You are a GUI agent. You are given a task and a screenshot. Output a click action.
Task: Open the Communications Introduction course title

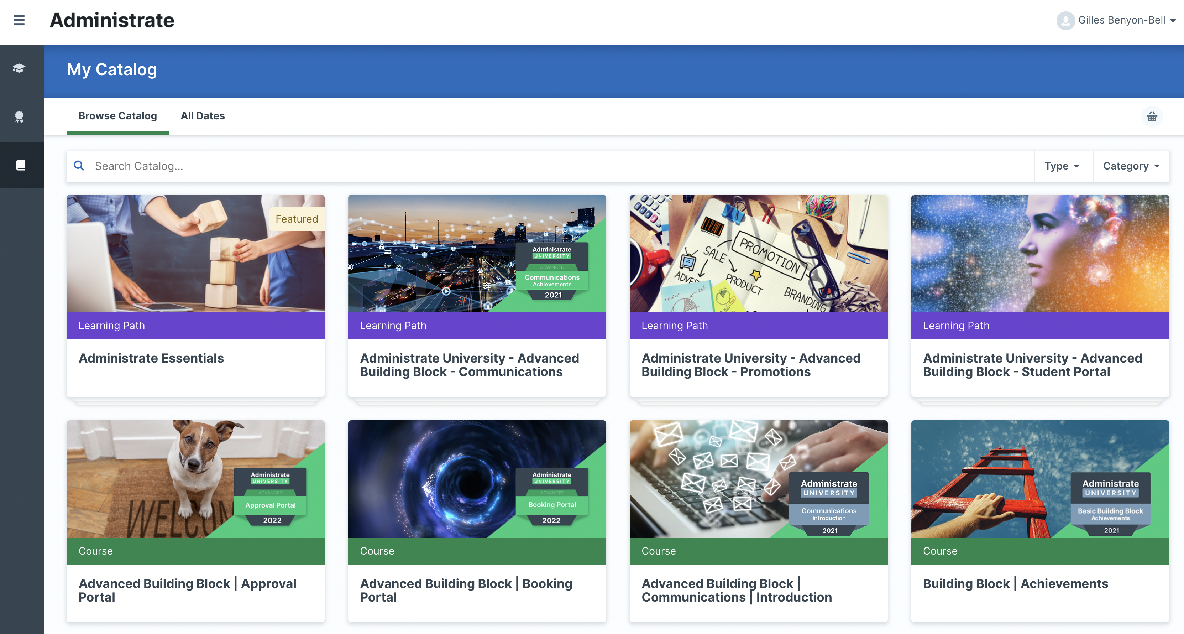[x=737, y=590]
